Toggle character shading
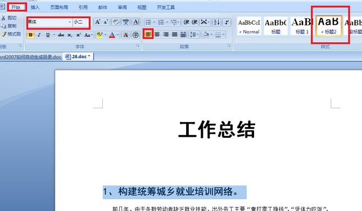Screen dimensions: 362x211 tap(125, 35)
